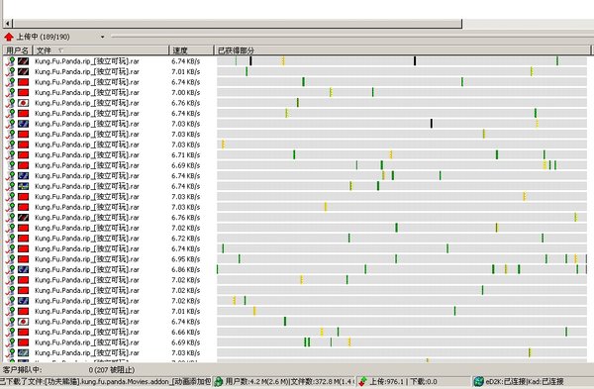Click the 上传:976.1 | 下载:0.0 status text

click(x=404, y=381)
